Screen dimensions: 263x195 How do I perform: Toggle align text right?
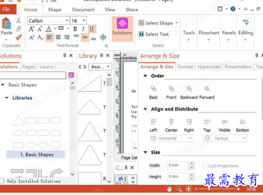pos(67,37)
